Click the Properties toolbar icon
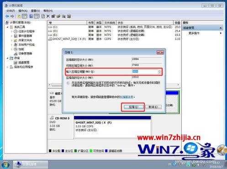Viewport: 227px width, 169px height. tap(53, 16)
